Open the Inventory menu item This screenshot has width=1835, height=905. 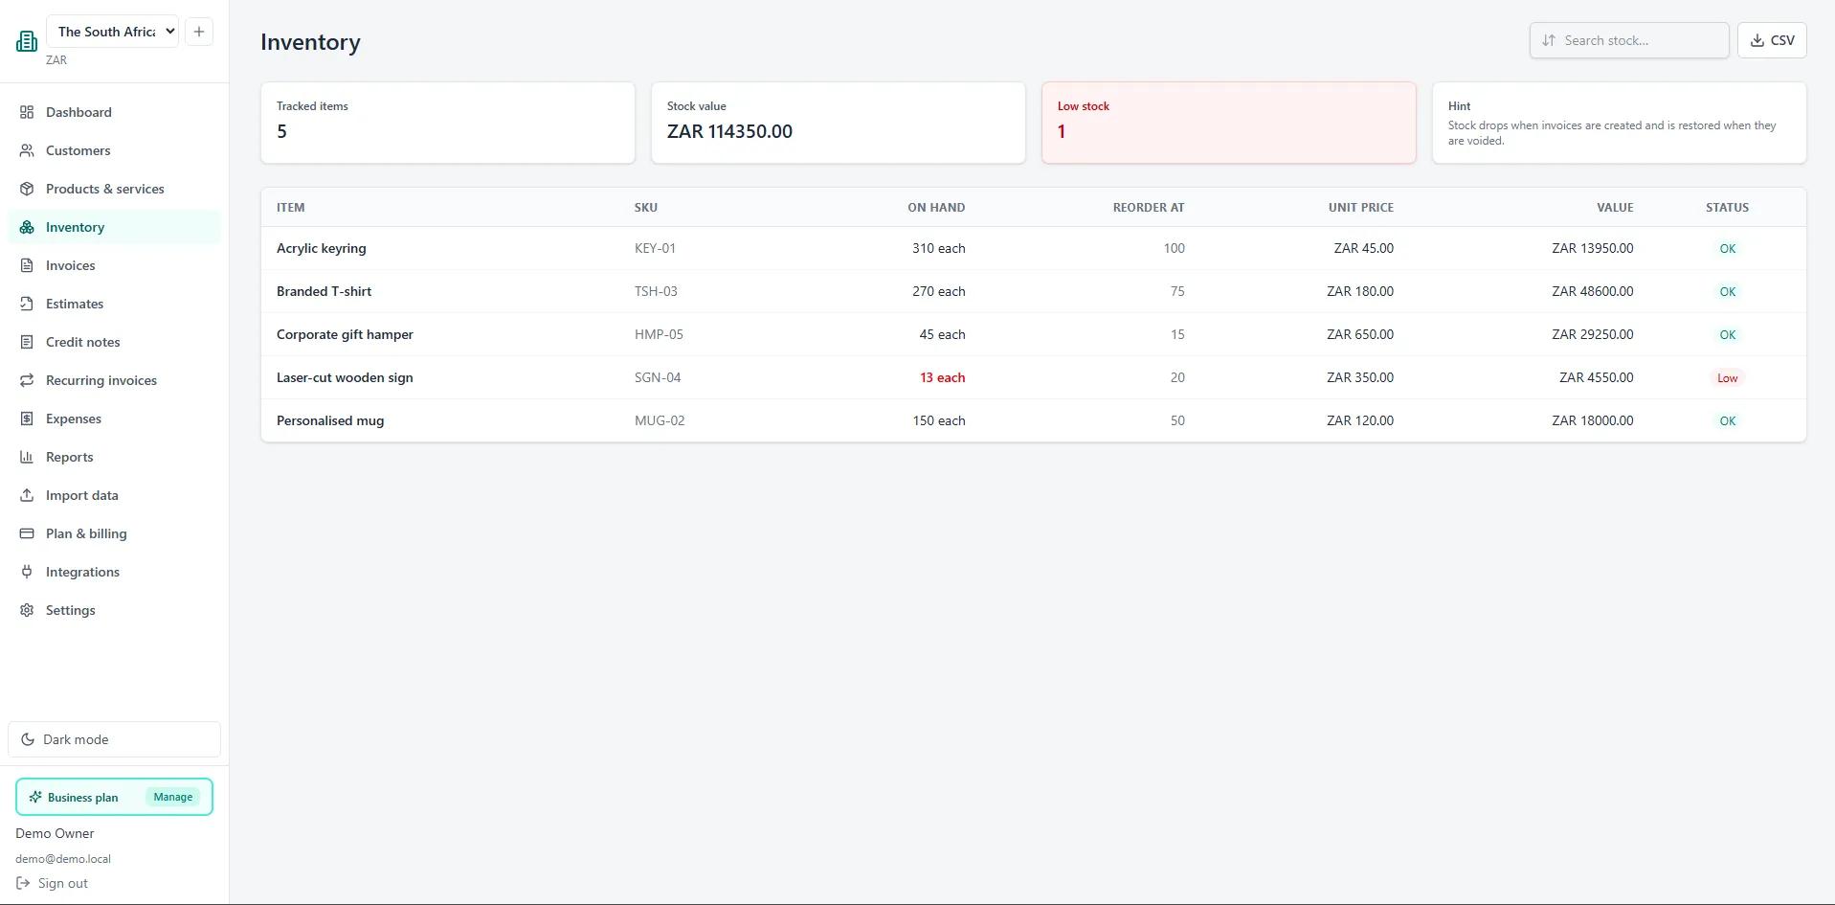pyautogui.click(x=114, y=227)
